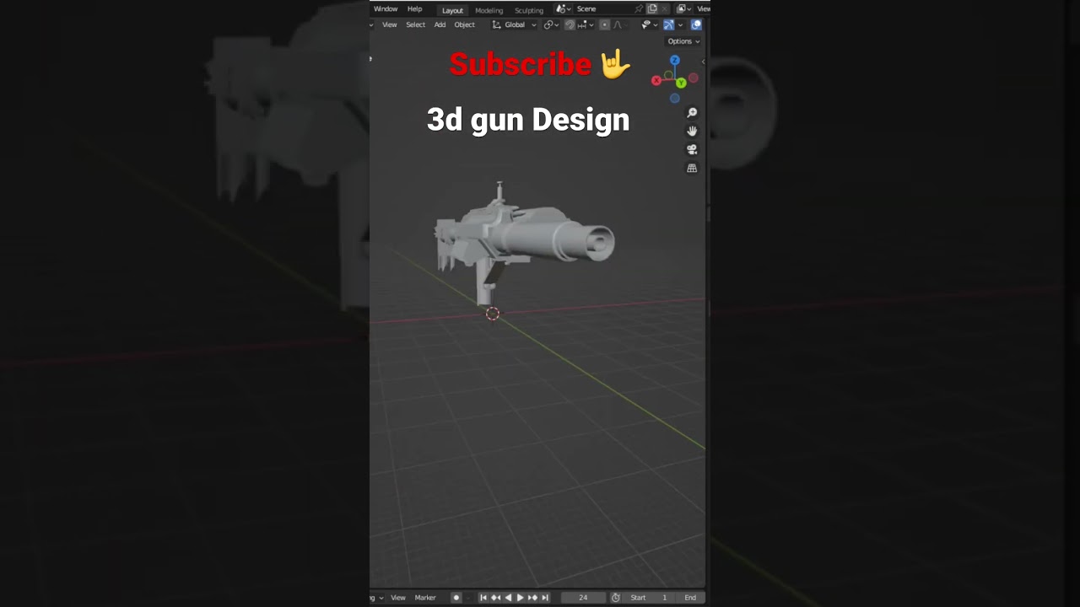Jump to next keyframe
This screenshot has height=607, width=1080.
[x=532, y=598]
